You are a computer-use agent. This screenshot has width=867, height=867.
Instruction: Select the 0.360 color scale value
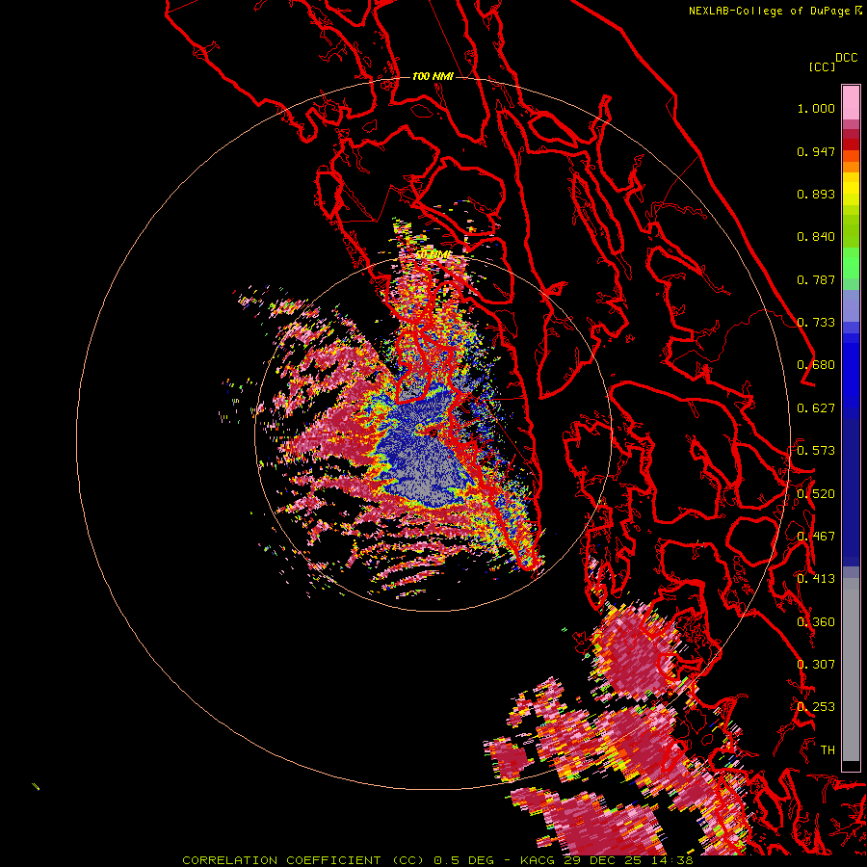[816, 622]
